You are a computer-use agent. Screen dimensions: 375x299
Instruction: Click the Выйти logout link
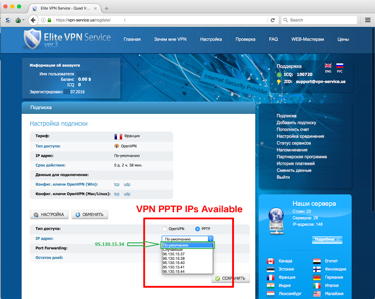[283, 177]
